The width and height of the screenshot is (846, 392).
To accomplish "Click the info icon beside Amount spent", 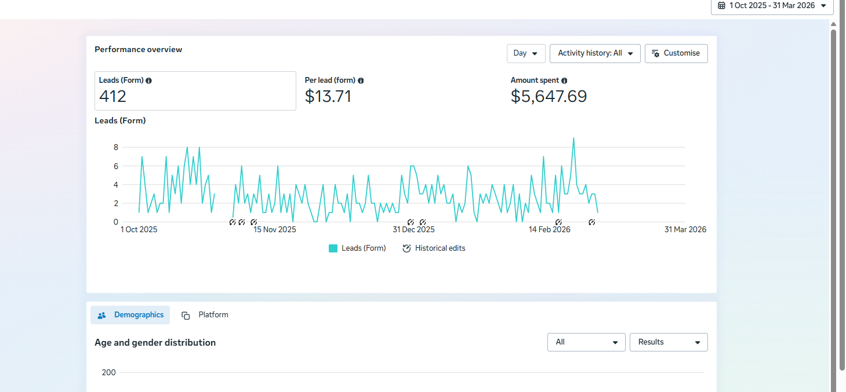I will pos(564,80).
